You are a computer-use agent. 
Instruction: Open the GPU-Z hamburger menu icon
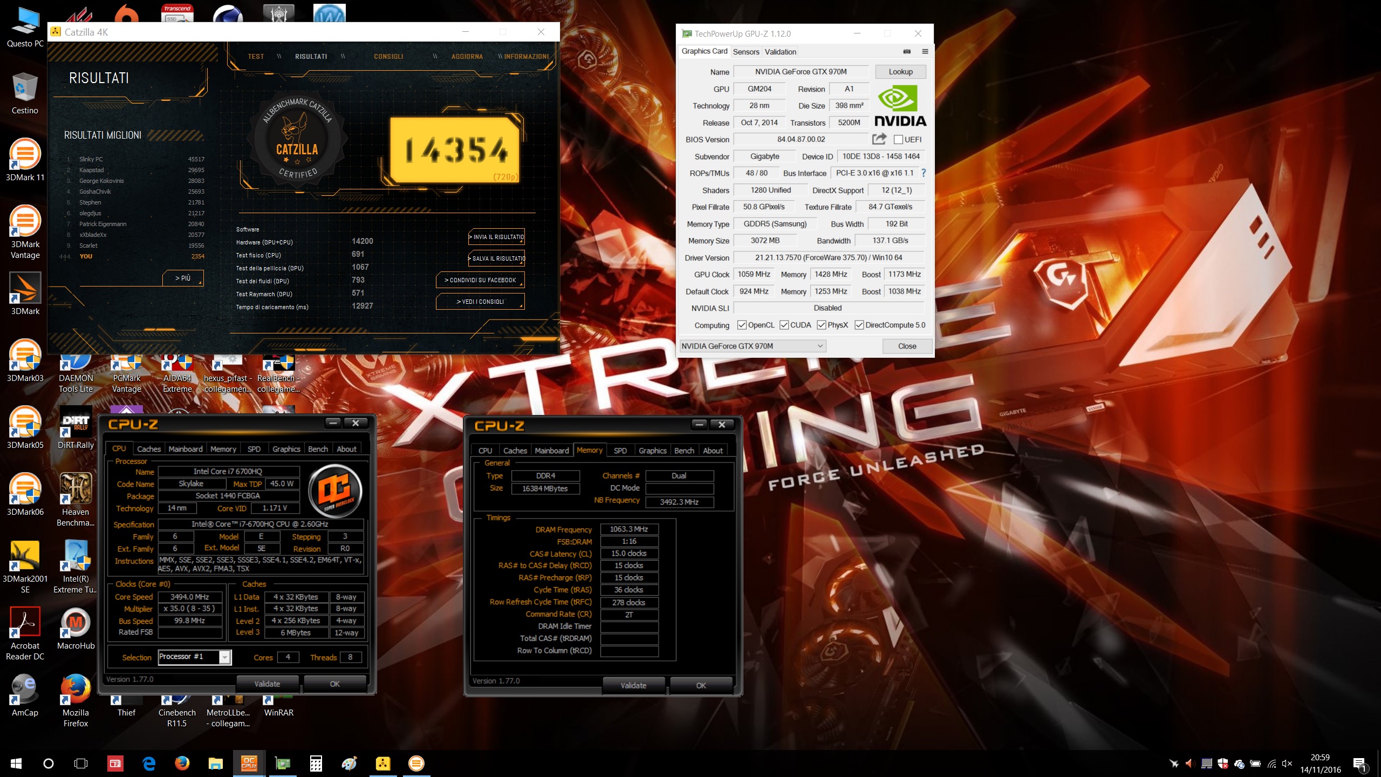coord(925,52)
